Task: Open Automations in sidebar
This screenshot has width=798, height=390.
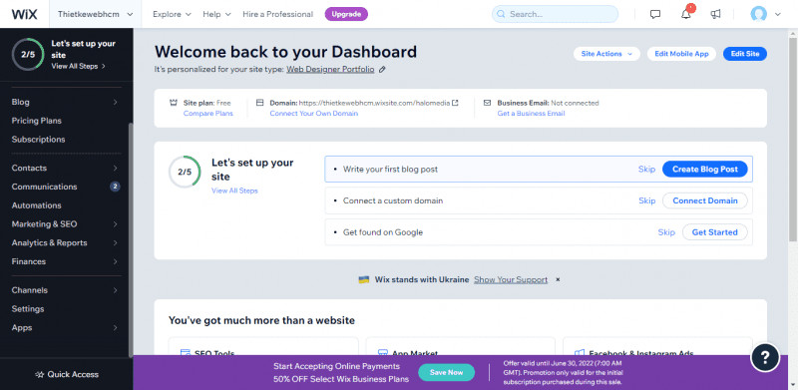Action: pos(36,205)
